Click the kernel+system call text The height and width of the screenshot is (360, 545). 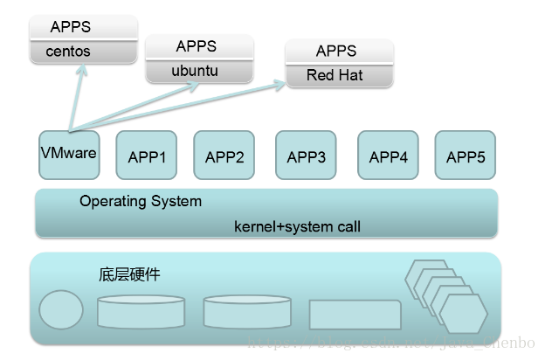(x=297, y=227)
